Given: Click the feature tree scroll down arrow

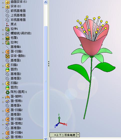Looking at the screenshot, I should pyautogui.click(x=45, y=138).
